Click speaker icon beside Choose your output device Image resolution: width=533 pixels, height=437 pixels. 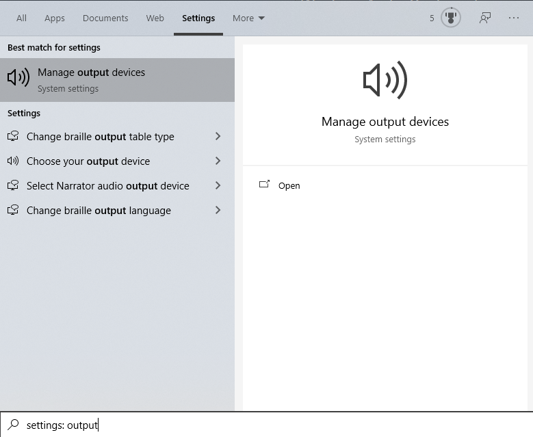tap(13, 161)
